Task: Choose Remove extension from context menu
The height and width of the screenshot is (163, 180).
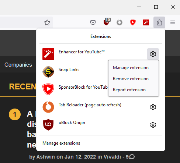Action: [131, 79]
